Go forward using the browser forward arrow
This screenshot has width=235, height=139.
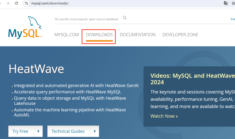click(x=7, y=3)
